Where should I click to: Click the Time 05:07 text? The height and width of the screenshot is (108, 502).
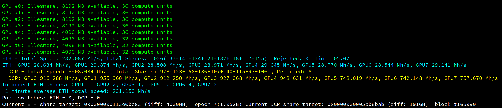pyautogui.click(x=332, y=58)
